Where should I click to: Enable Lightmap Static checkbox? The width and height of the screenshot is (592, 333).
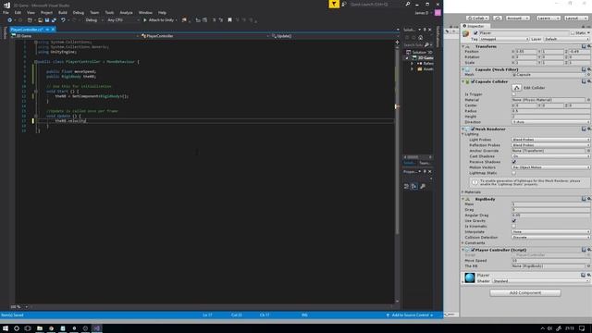pos(514,173)
